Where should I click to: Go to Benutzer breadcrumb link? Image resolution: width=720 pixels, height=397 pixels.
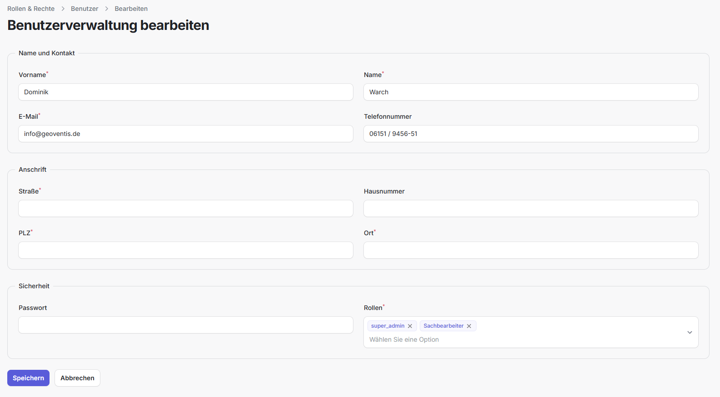[84, 9]
